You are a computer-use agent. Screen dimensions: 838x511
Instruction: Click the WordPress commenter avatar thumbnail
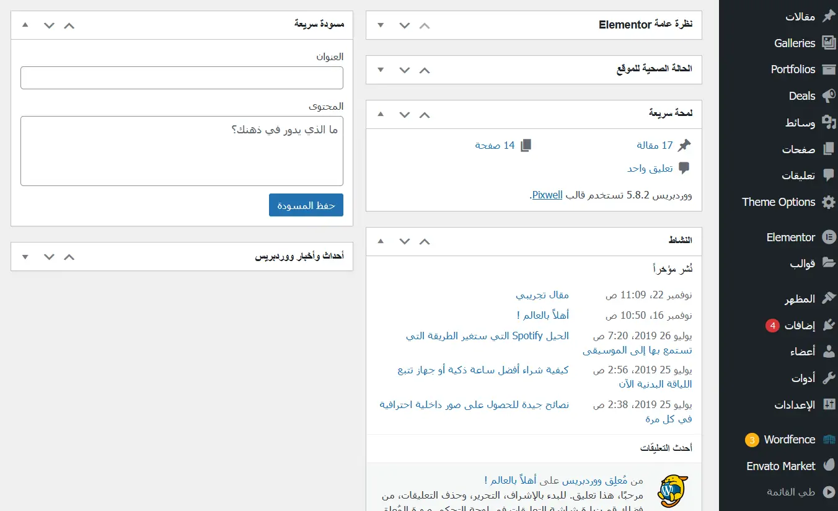(673, 492)
